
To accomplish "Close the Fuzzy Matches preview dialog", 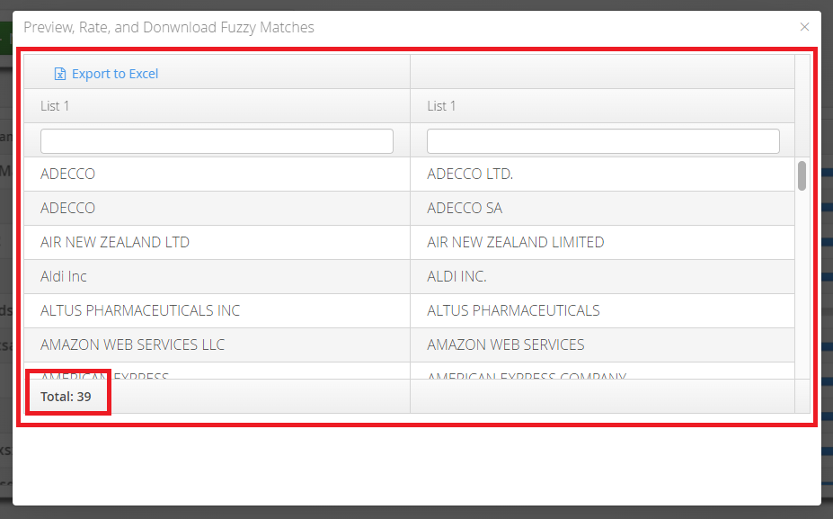I will 804,27.
